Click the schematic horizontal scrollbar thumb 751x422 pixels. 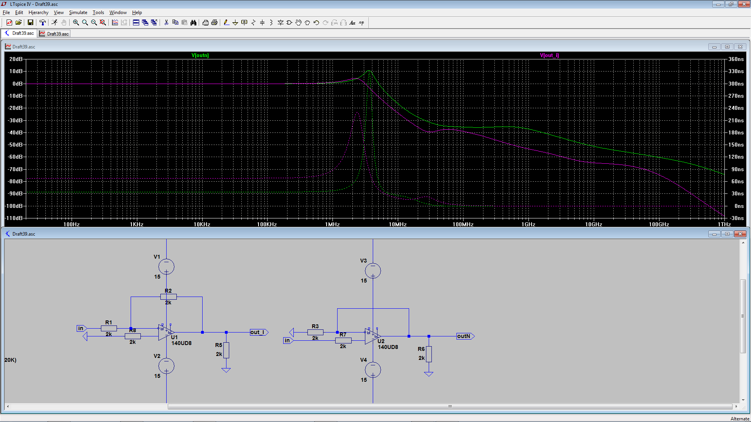coord(450,406)
